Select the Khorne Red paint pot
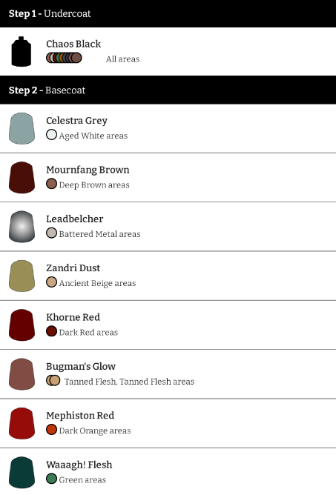Viewport: 336px width, 495px height. (x=22, y=325)
